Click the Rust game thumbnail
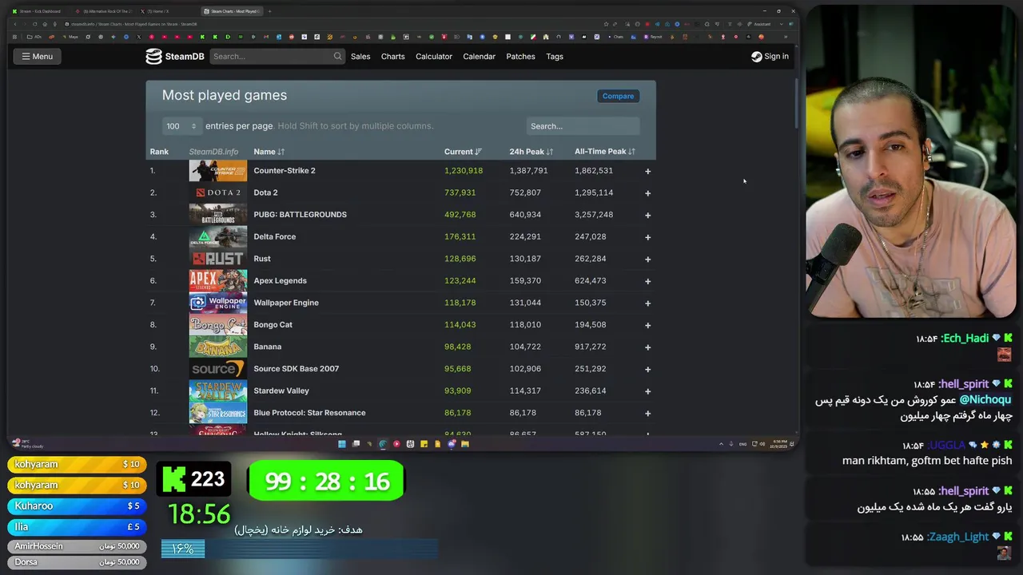Viewport: 1023px width, 575px height. pyautogui.click(x=217, y=259)
